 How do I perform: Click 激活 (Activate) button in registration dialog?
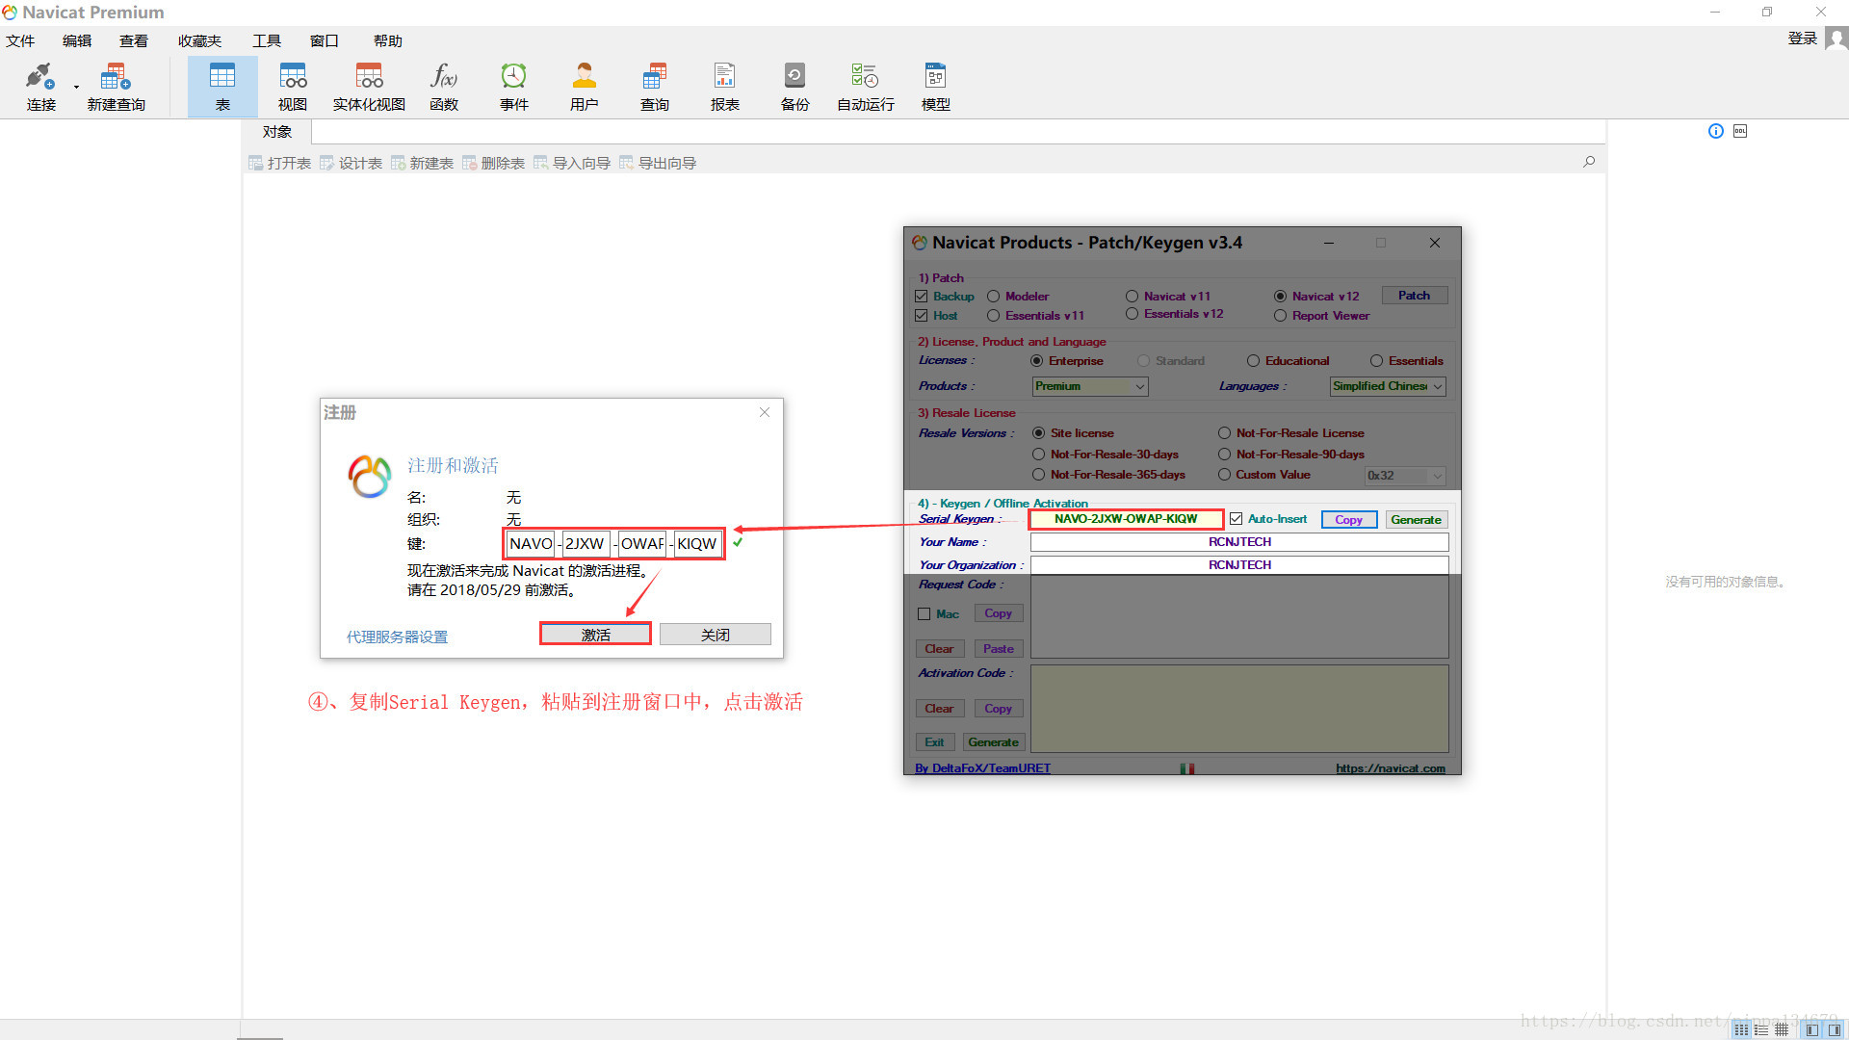point(594,634)
